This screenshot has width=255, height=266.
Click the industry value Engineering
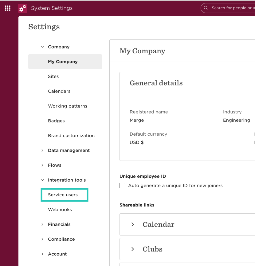[236, 120]
